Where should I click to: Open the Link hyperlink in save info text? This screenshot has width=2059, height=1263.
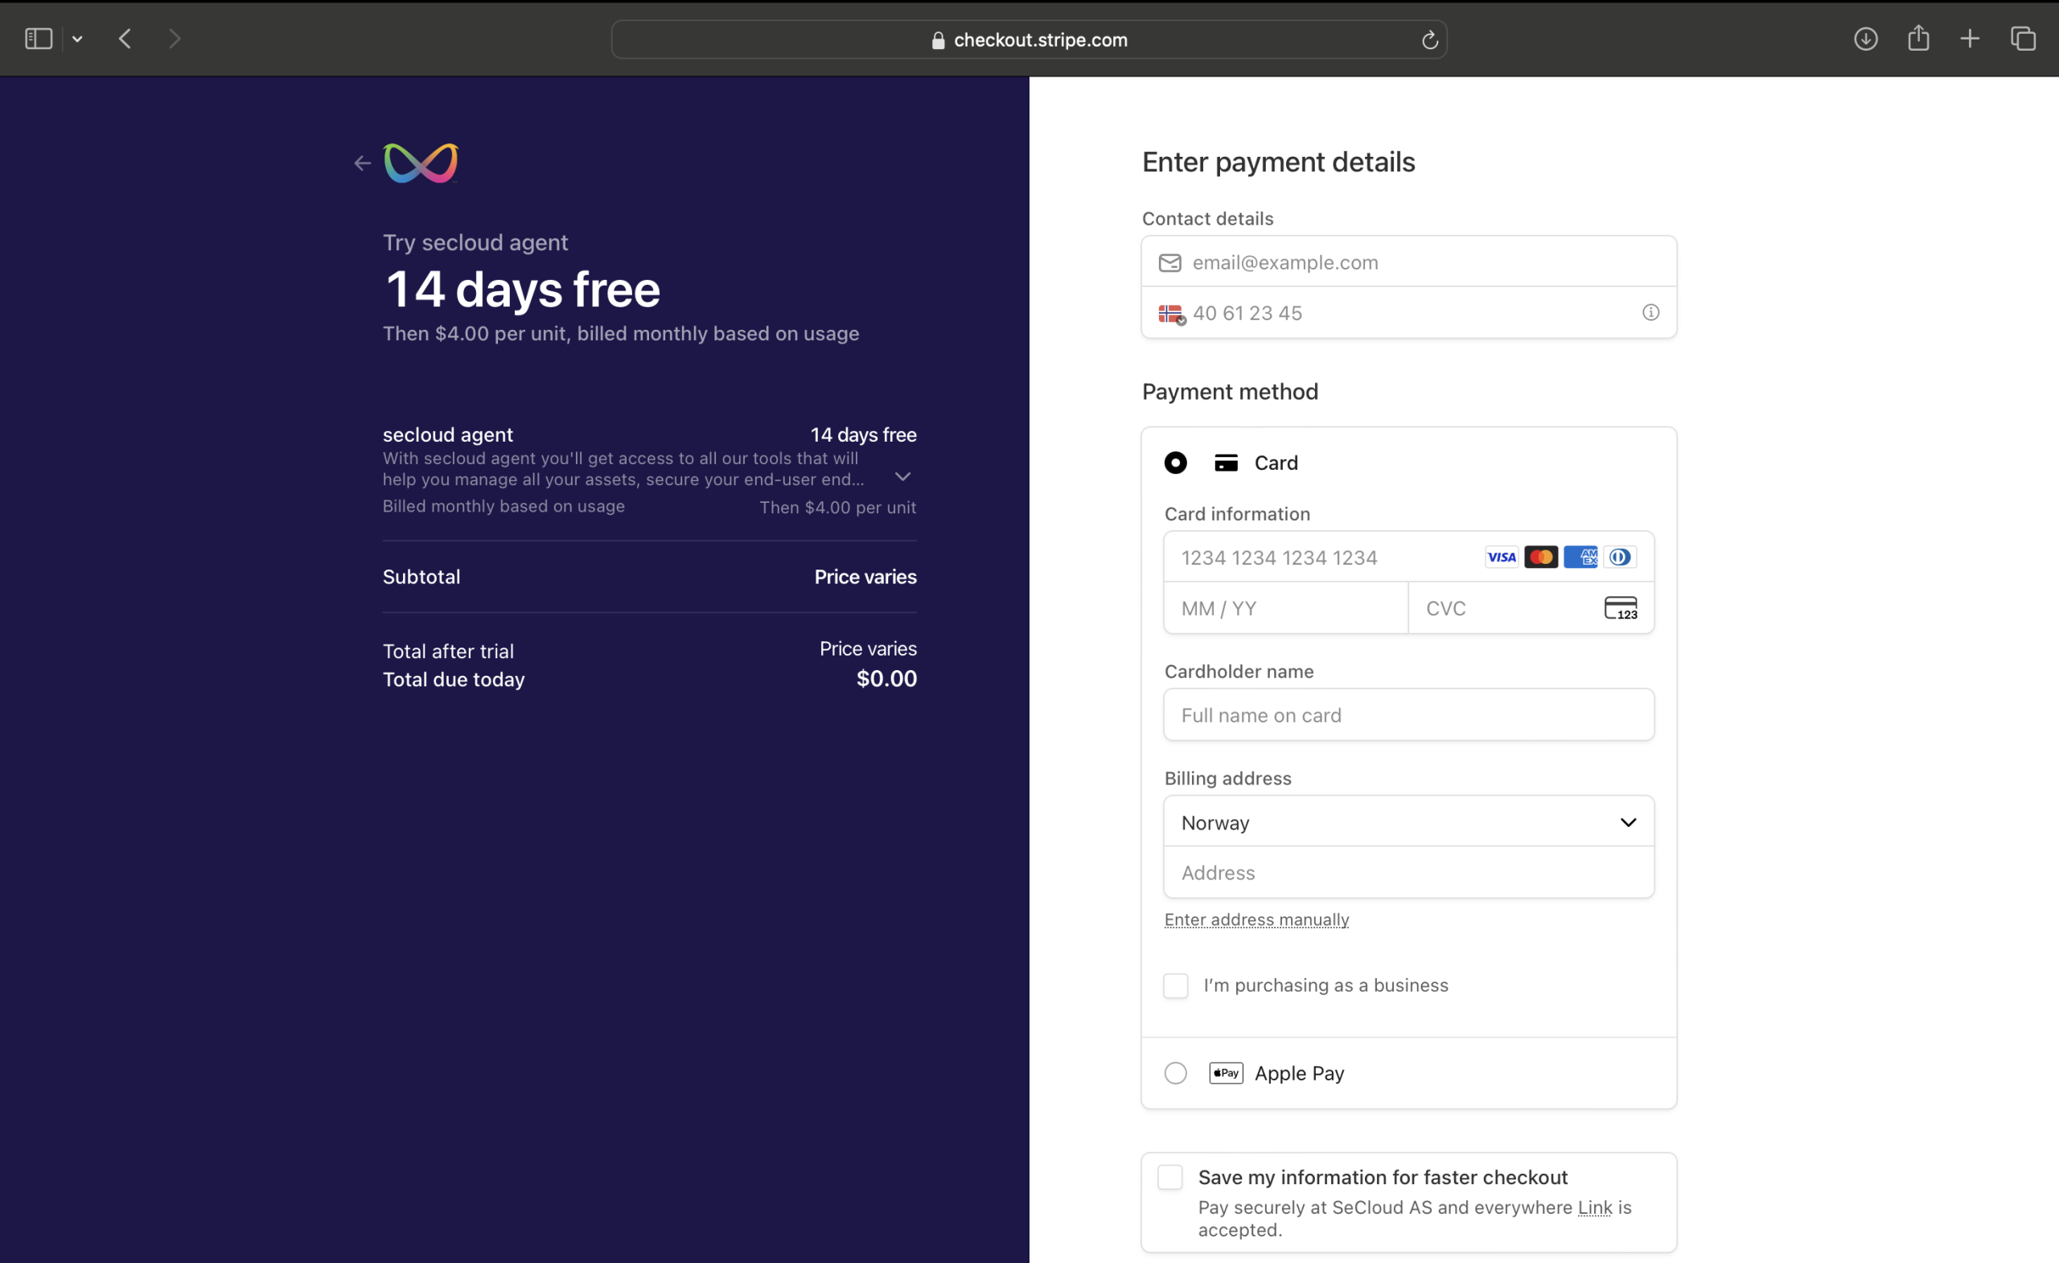1593,1207
